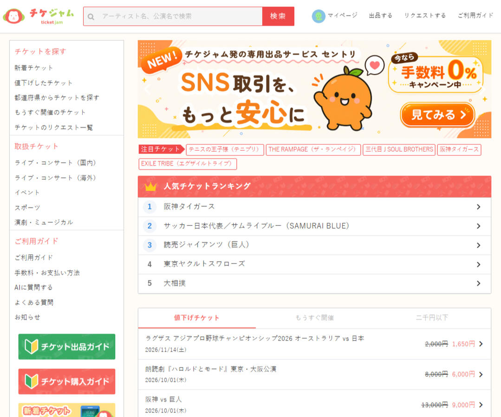Open スポーツ category link
Image resolution: width=501 pixels, height=417 pixels.
point(27,207)
